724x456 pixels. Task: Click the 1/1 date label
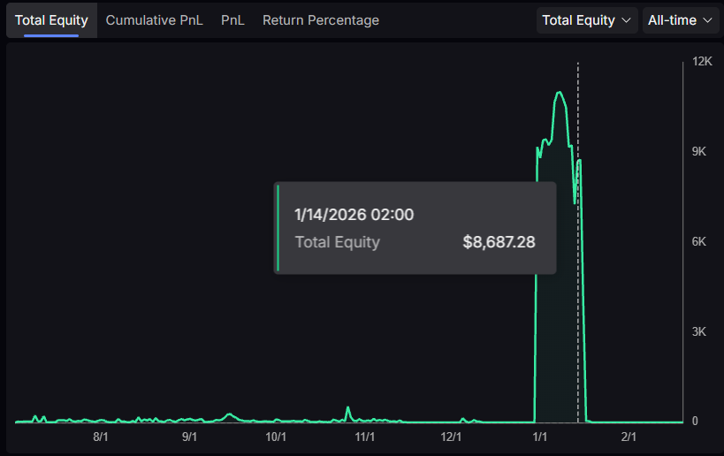(540, 437)
